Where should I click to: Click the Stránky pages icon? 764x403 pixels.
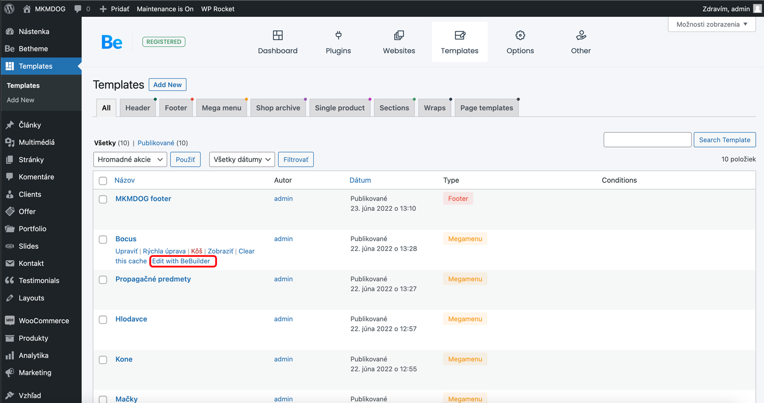point(10,160)
